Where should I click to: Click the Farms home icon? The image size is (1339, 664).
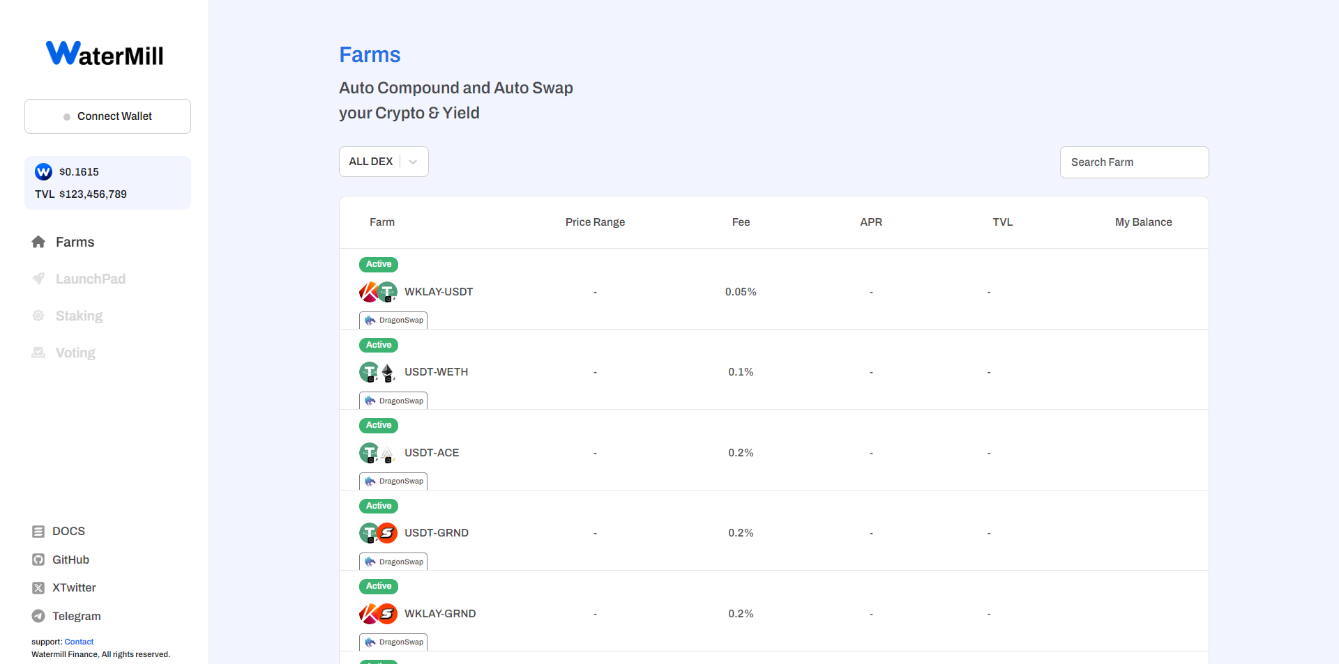[x=38, y=242]
